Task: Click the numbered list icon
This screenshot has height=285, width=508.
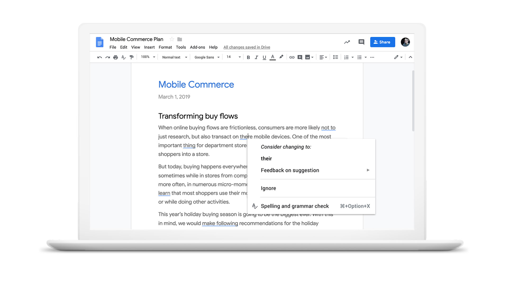Action: 346,57
